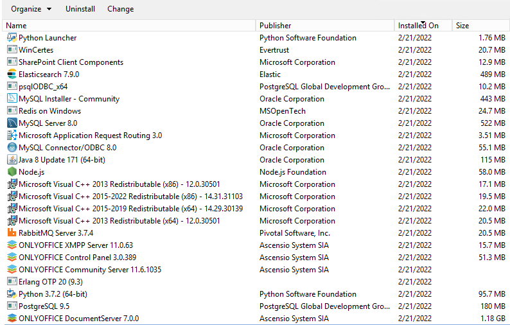Click the orange RabbitMQ Server 3.7.4 icon

tap(12, 233)
